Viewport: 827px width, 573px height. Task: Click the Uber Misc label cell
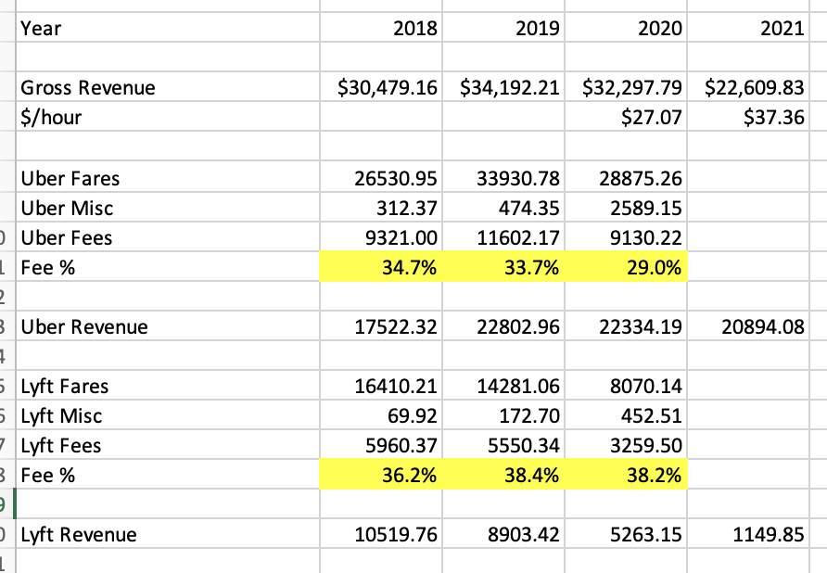click(x=168, y=208)
